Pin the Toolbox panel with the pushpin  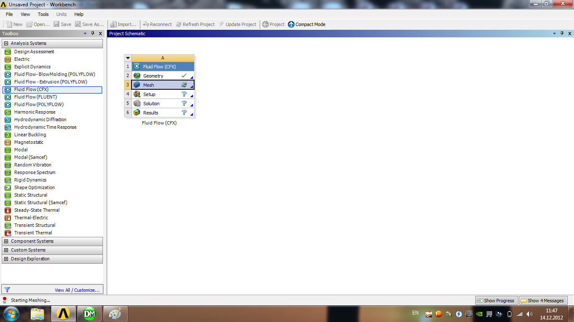tap(93, 34)
